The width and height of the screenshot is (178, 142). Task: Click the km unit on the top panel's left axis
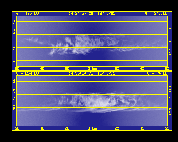coord(14,31)
